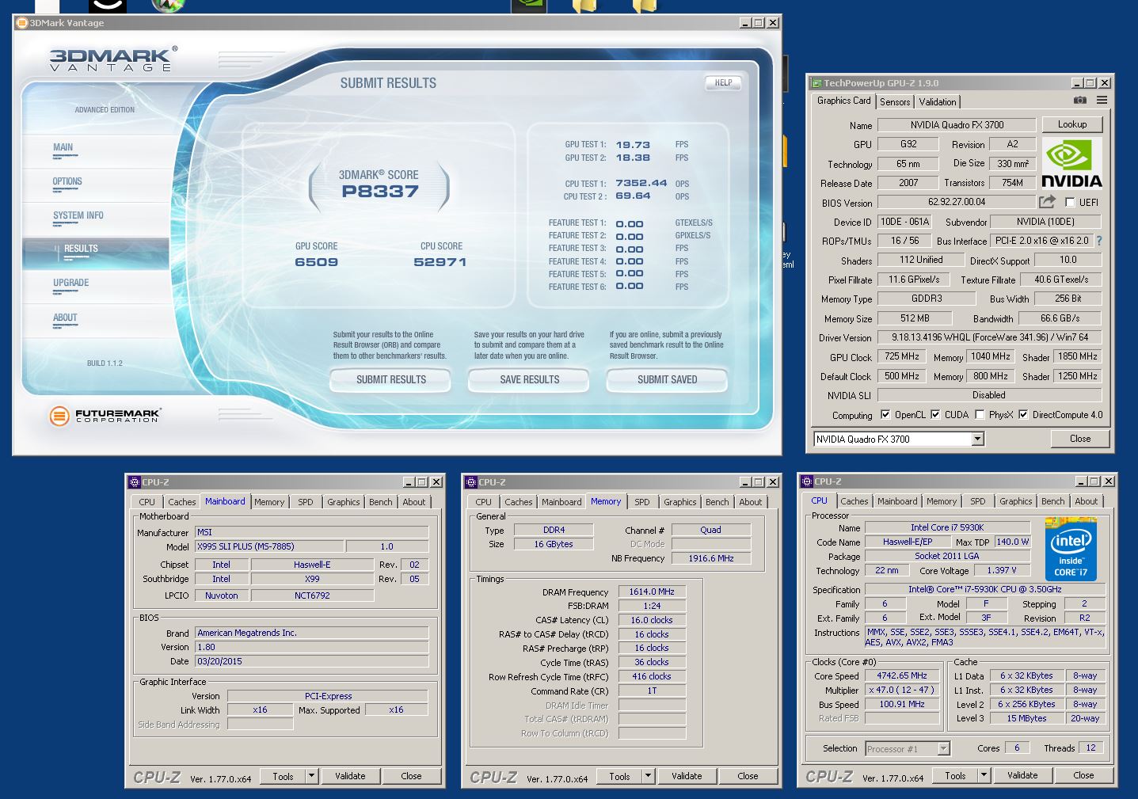The height and width of the screenshot is (799, 1138).
Task: Click the Bus Interface question mark icon
Action: pyautogui.click(x=1098, y=241)
